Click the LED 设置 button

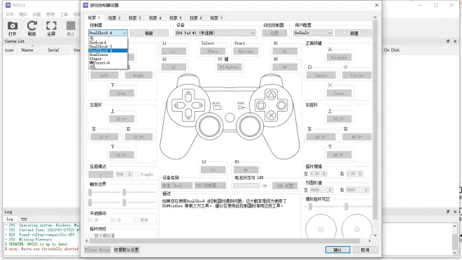point(285,186)
